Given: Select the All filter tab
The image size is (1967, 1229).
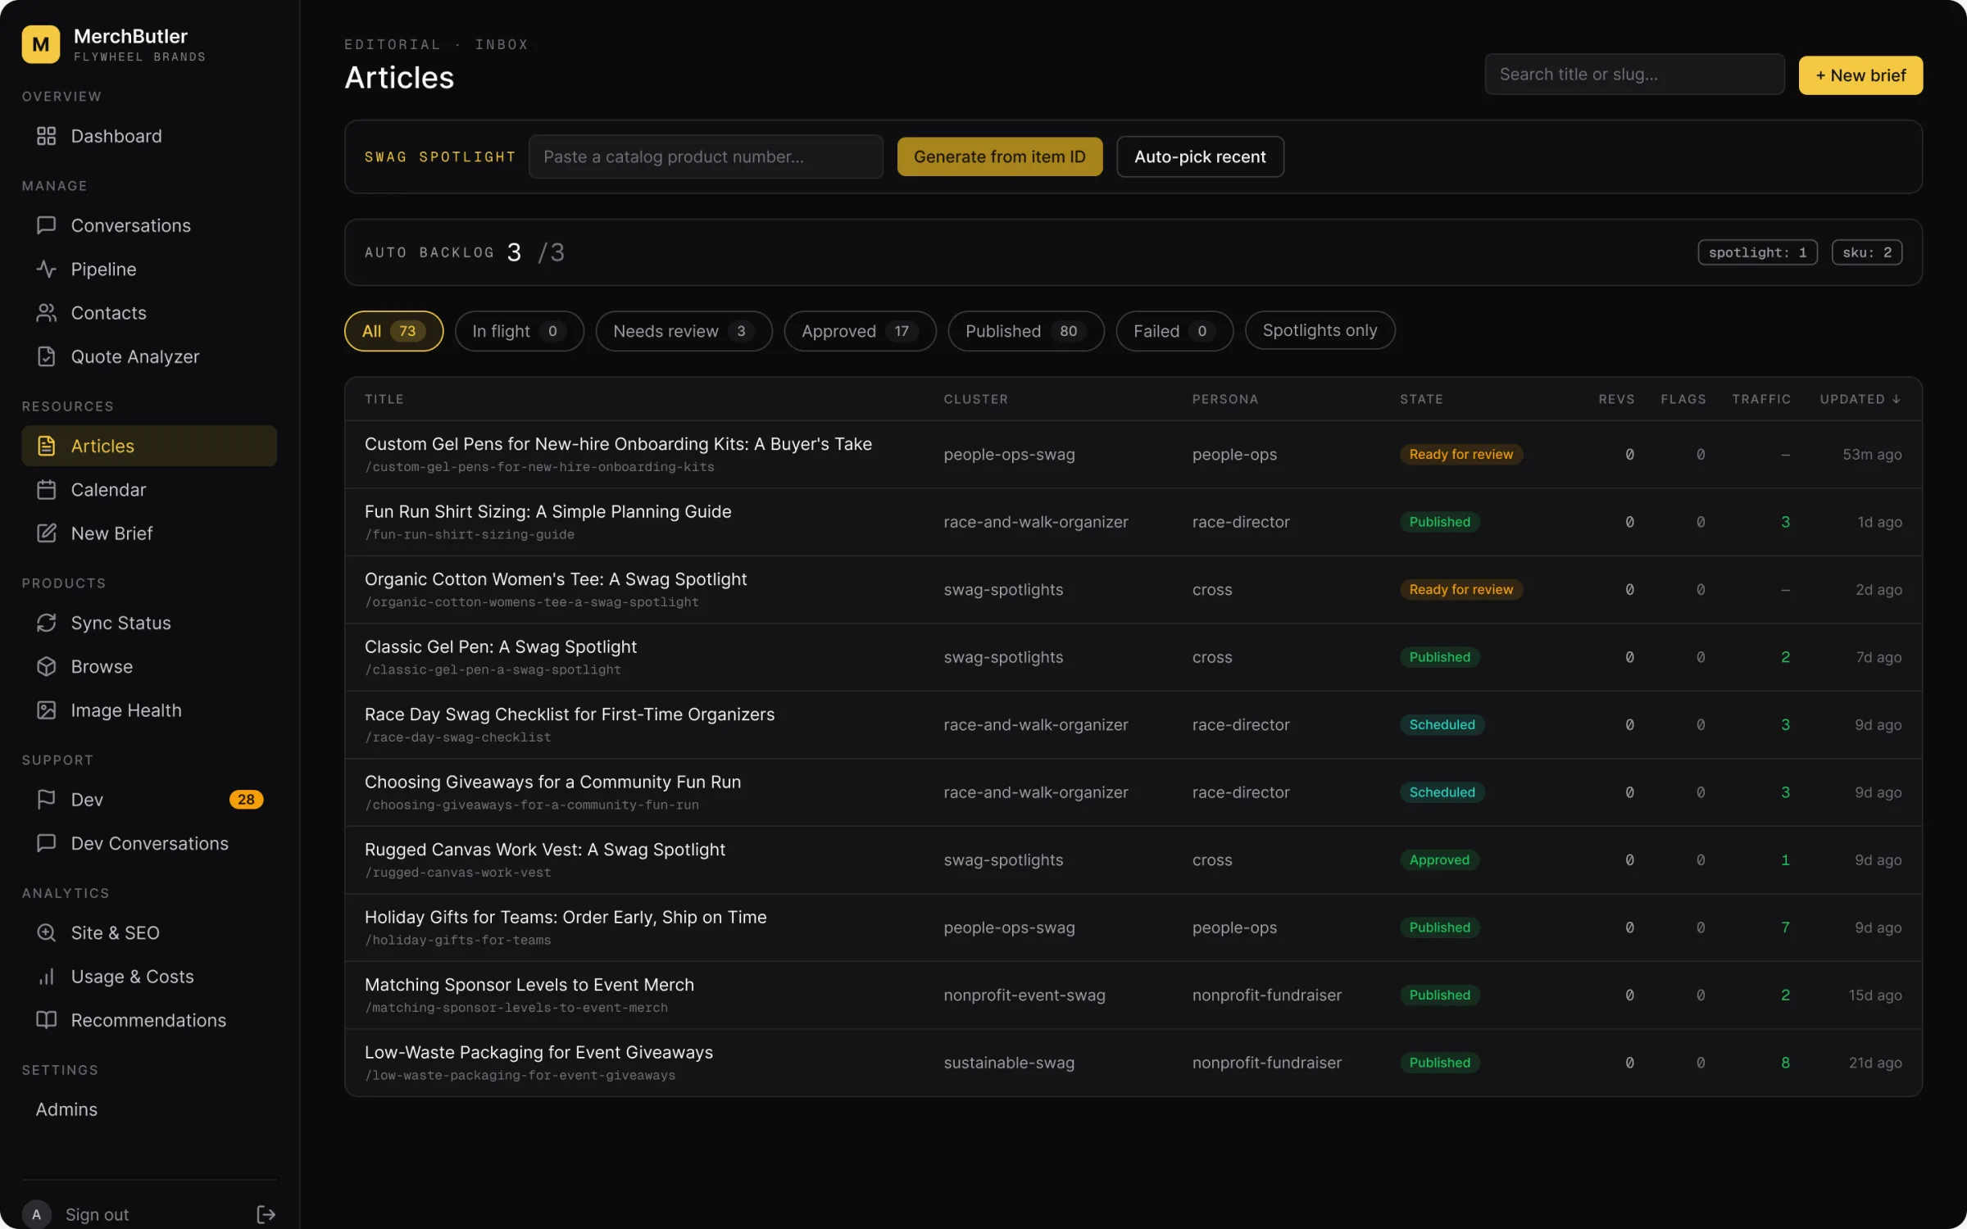Looking at the screenshot, I should click(393, 331).
